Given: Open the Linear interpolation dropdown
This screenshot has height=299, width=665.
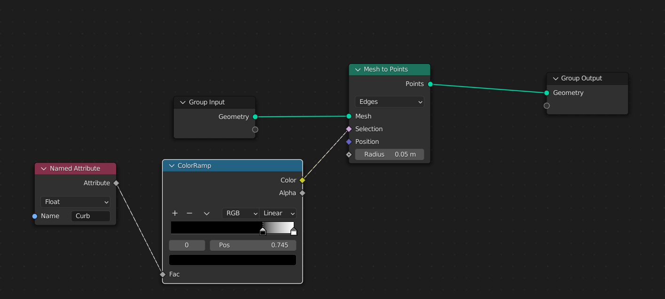Looking at the screenshot, I should coord(278,213).
